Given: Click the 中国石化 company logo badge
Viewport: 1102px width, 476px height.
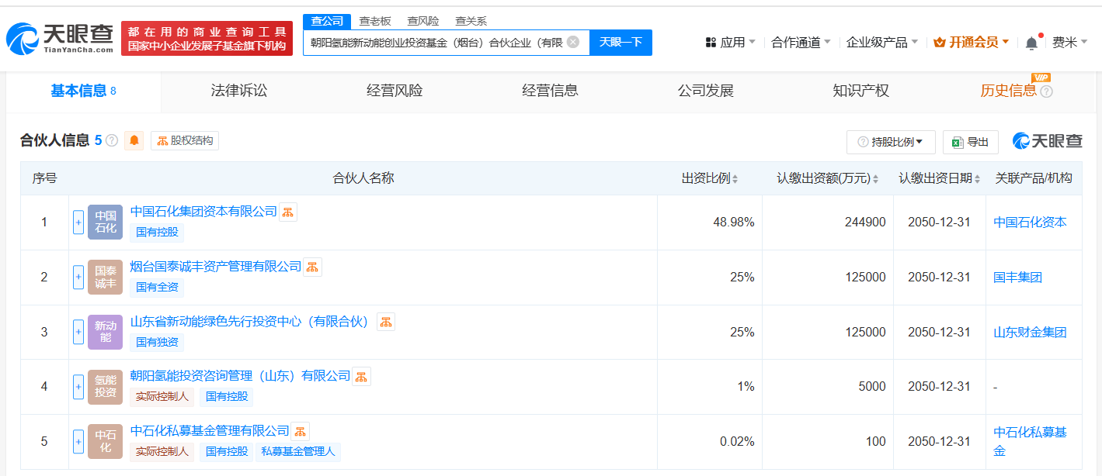Looking at the screenshot, I should tap(106, 222).
